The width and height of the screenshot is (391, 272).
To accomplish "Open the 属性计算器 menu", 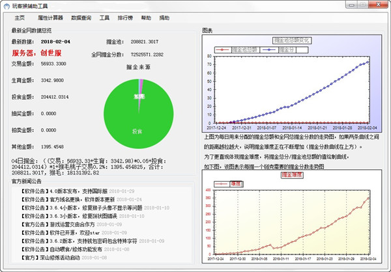I will [50, 18].
